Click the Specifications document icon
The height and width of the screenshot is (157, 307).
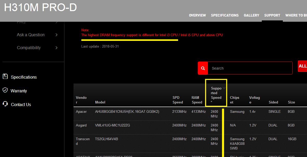pyautogui.click(x=5, y=76)
